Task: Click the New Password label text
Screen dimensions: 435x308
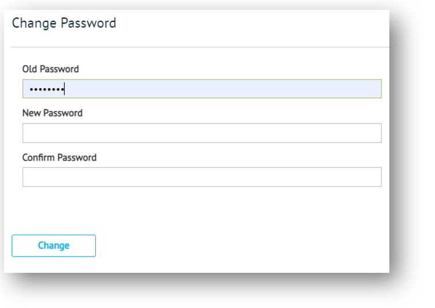Action: click(x=52, y=113)
